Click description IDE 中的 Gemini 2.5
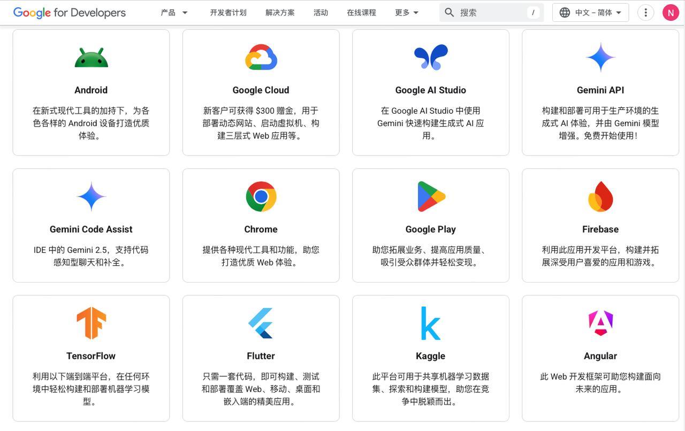 point(91,256)
